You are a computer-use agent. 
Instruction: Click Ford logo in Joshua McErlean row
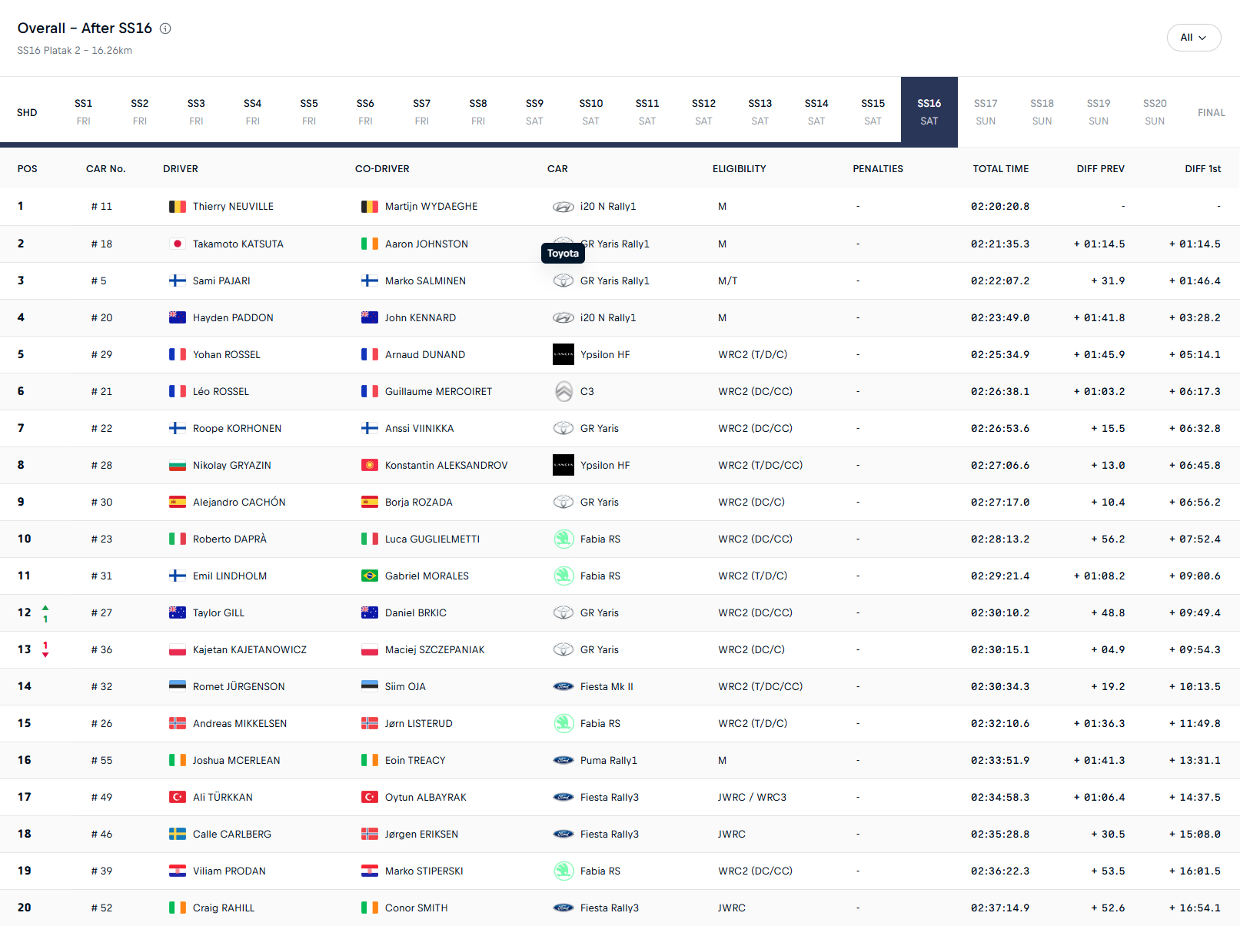point(563,760)
